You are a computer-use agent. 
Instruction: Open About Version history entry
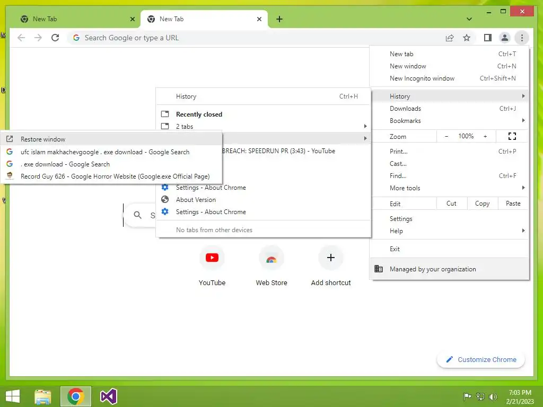[263, 200]
